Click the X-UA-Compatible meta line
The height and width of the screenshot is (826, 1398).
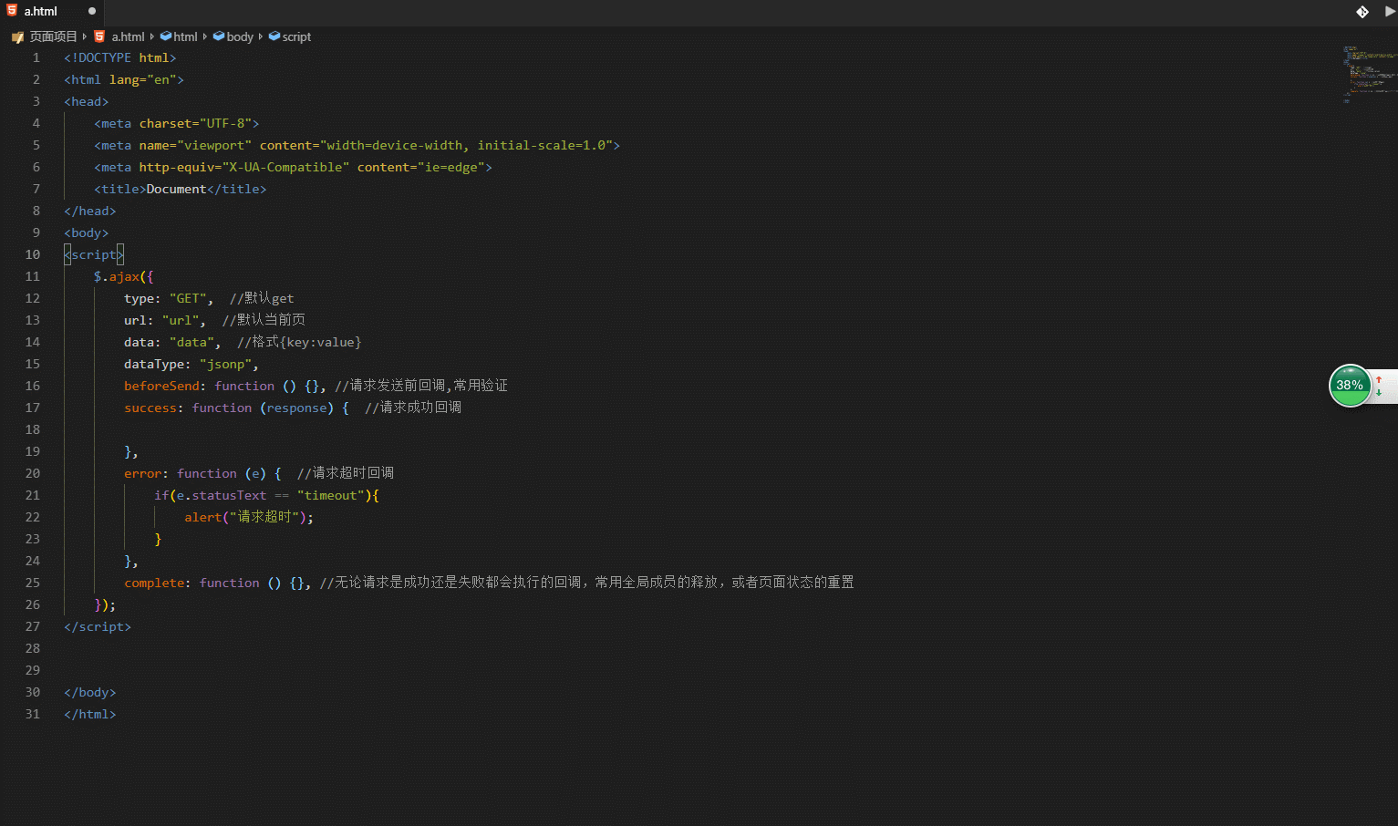click(x=293, y=167)
